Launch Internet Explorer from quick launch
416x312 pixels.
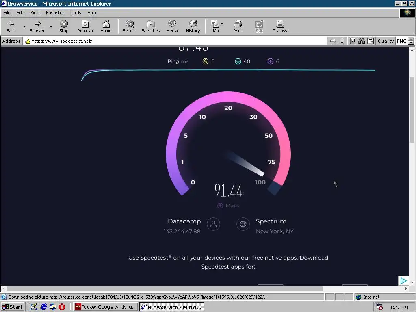point(43,307)
